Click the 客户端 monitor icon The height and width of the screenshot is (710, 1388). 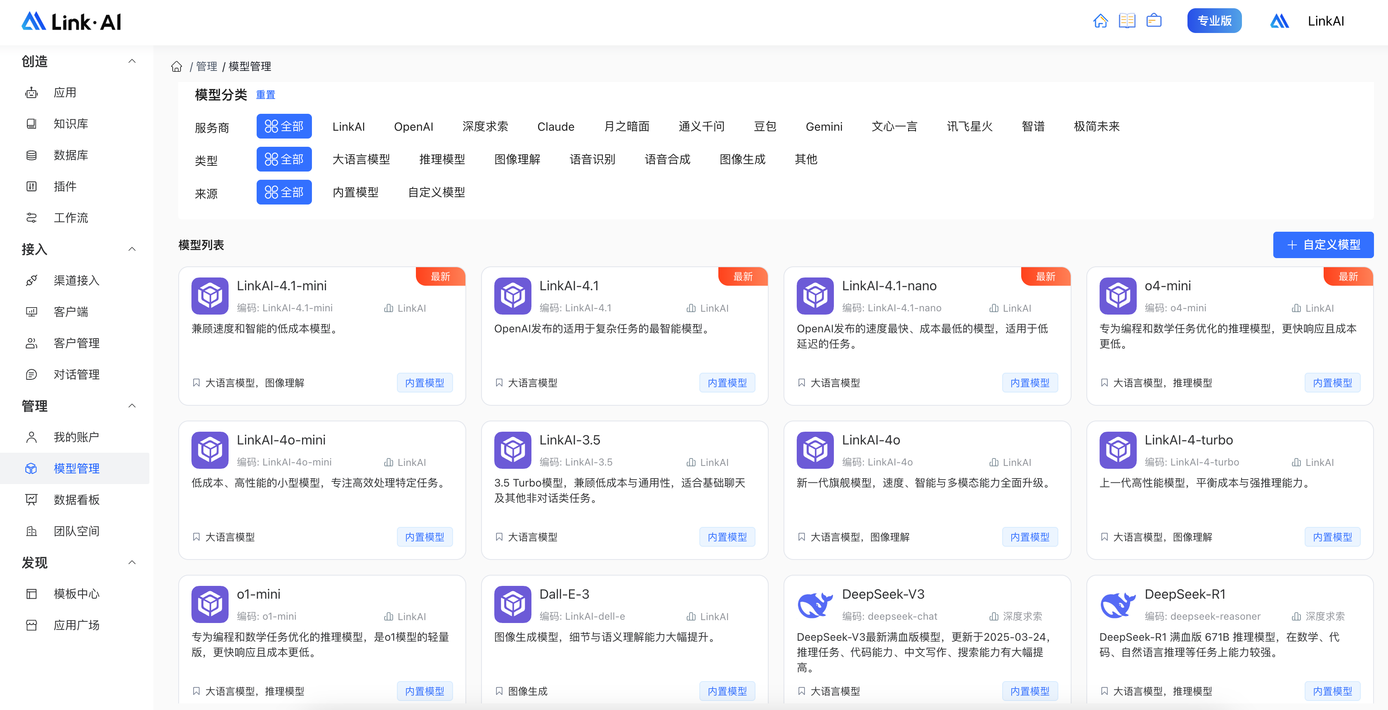coord(32,312)
